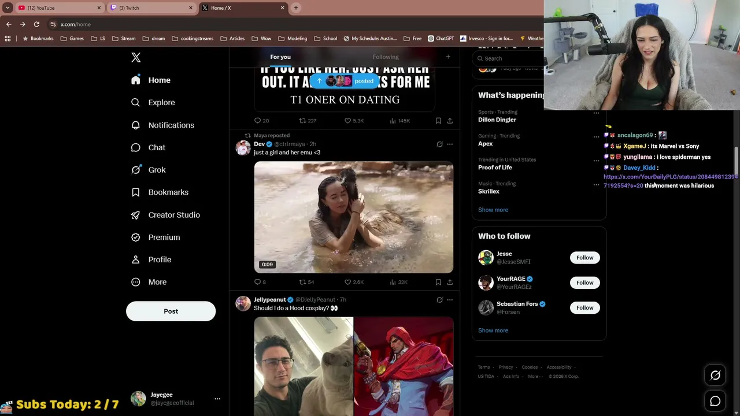Open the floating Grok button at bottom right
740x416 pixels.
pos(715,376)
